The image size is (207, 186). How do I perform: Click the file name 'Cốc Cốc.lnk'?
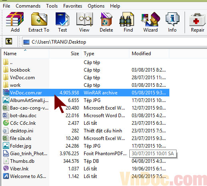click(x=23, y=123)
